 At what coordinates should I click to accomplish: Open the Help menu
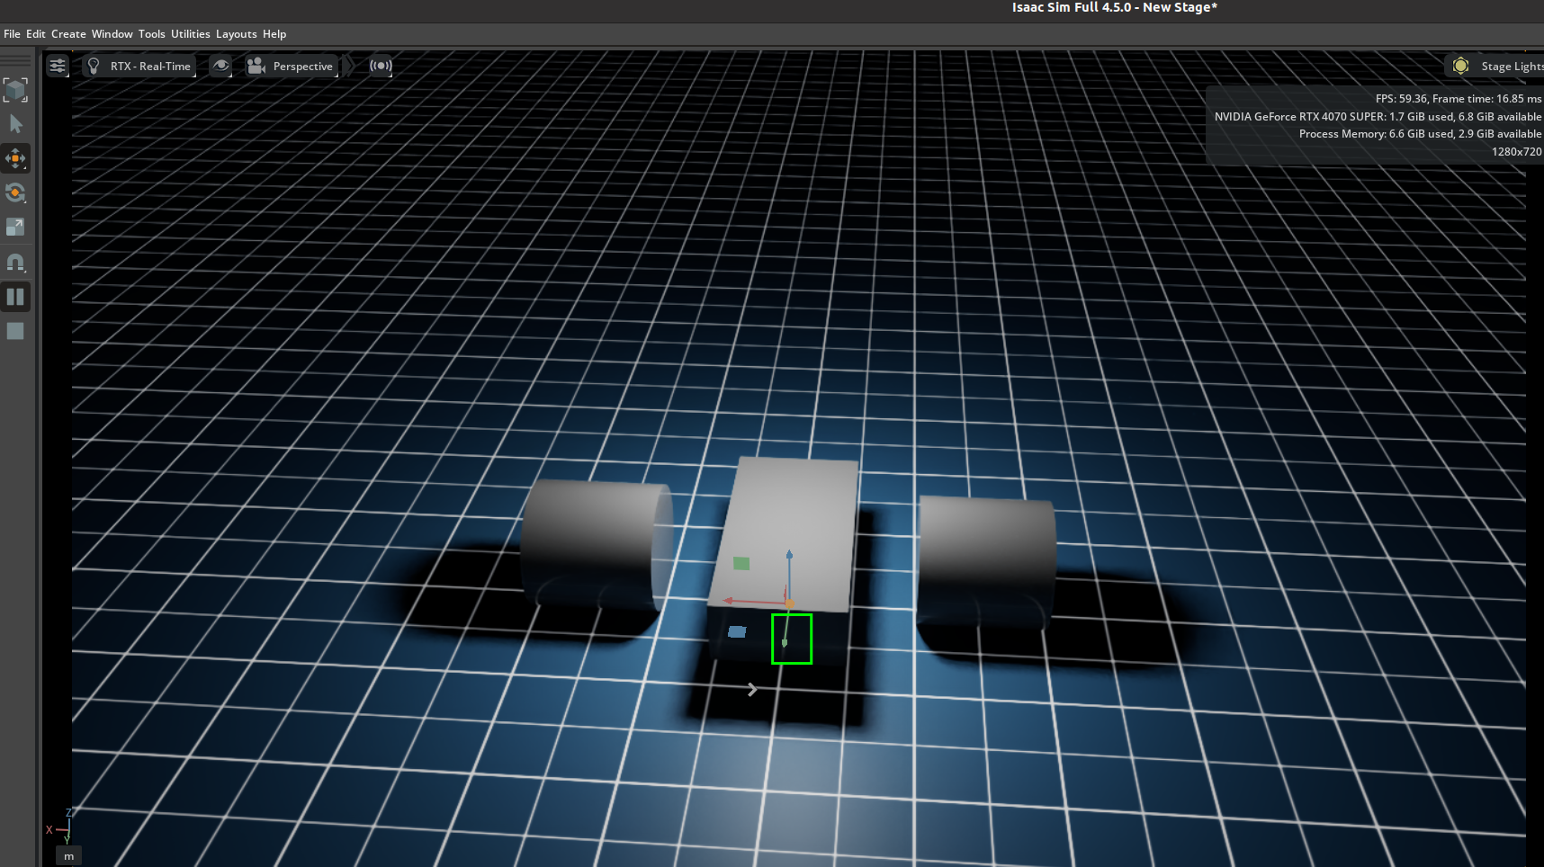coord(274,34)
